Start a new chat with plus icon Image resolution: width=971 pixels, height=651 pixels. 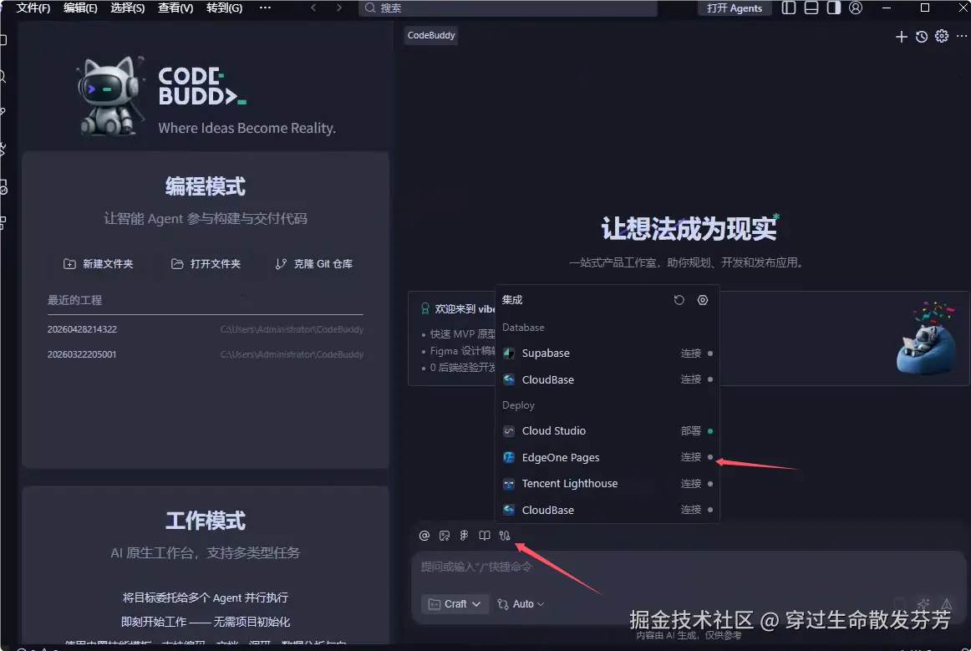pos(902,37)
